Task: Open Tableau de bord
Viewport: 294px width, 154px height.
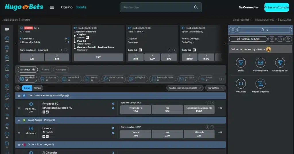Action: 248,39
